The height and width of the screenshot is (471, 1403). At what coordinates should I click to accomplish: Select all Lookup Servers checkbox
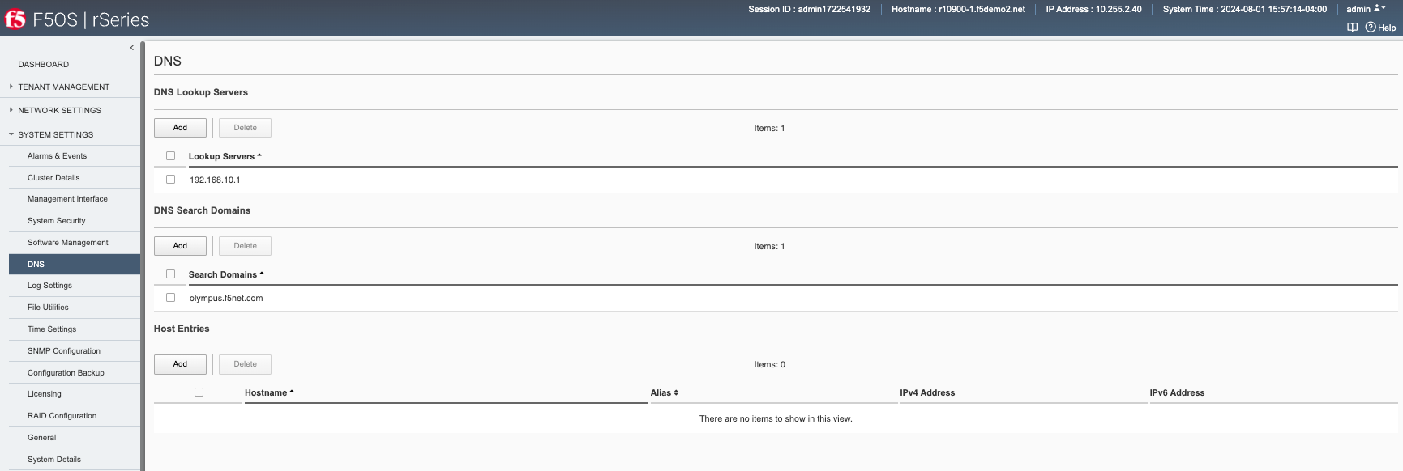[x=170, y=156]
